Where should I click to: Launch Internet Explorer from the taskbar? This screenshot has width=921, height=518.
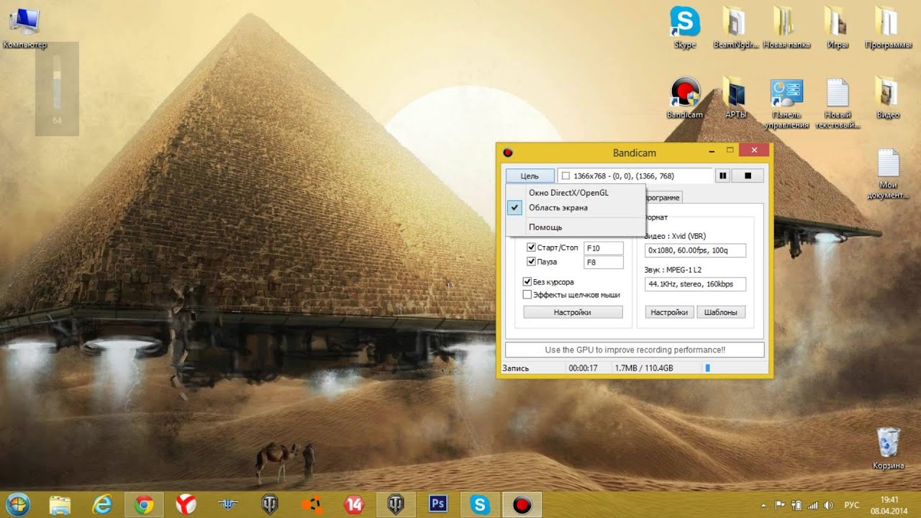click(102, 504)
